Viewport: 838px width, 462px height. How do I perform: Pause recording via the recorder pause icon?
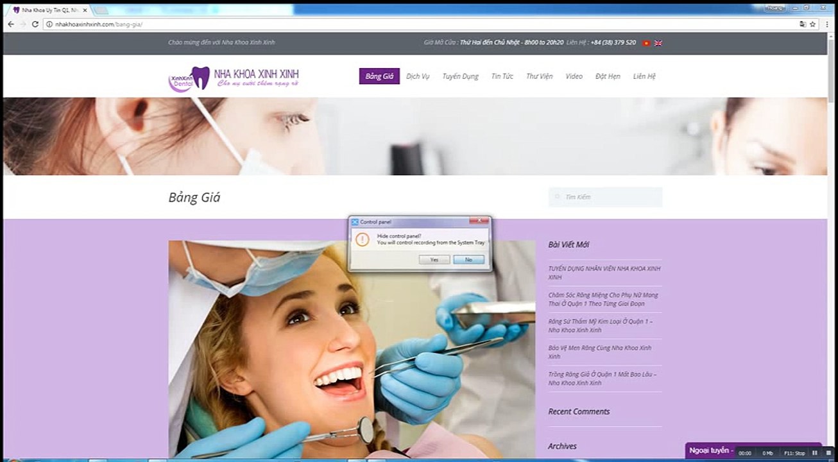tap(815, 453)
